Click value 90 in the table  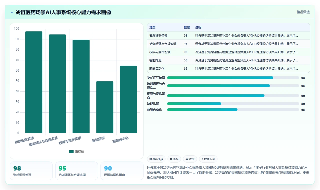click(x=185, y=52)
